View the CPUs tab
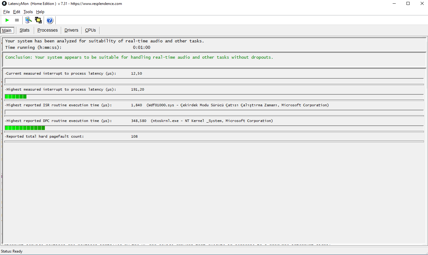Screen dimensions: 428x255 point(90,30)
